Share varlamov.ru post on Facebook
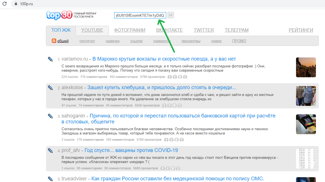The width and height of the screenshot is (325, 182). click(175, 77)
